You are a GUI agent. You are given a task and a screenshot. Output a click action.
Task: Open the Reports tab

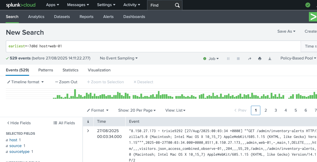(x=86, y=17)
